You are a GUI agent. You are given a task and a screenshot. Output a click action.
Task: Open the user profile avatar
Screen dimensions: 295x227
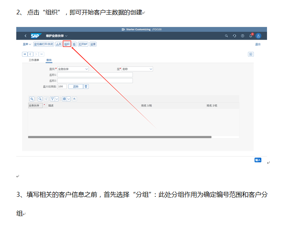click(x=259, y=36)
